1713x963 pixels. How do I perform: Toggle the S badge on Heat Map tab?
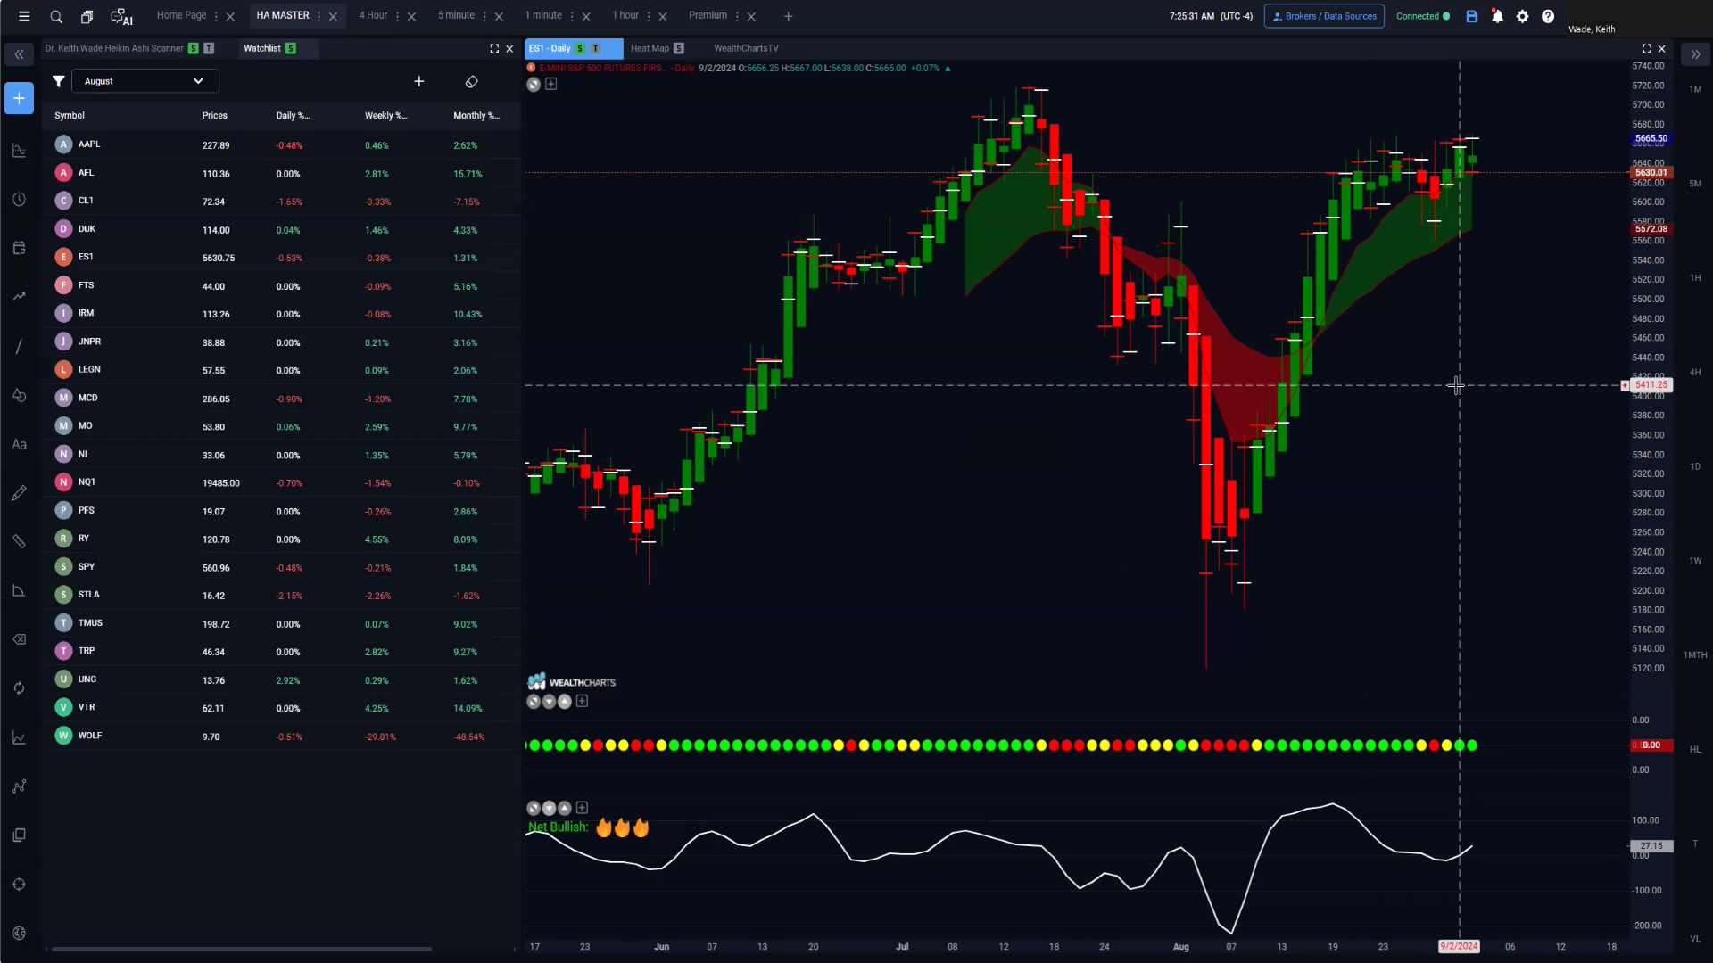(679, 48)
